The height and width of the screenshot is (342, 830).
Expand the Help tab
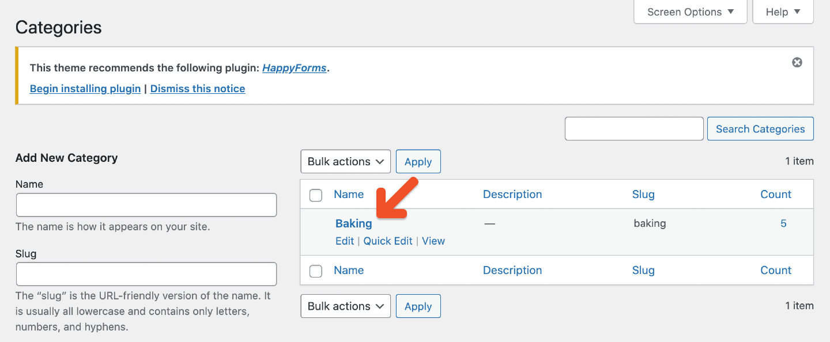pos(783,12)
